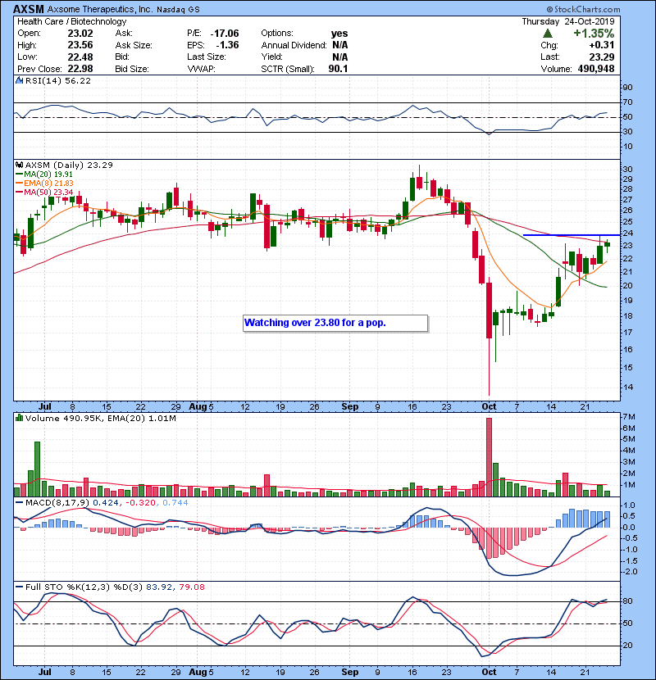Screen dimensions: 656x680
Task: Click the date Thursday 24-Oct-2019
Action: pos(568,21)
